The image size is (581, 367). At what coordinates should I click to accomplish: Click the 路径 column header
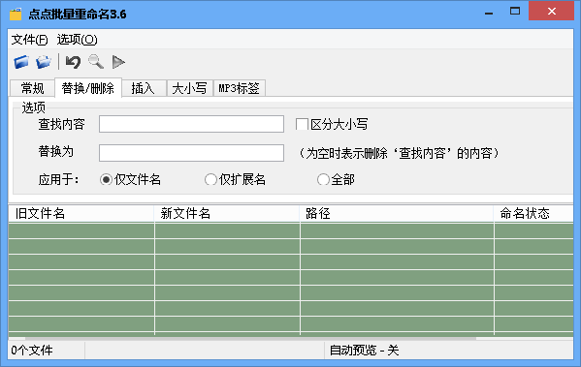[397, 213]
